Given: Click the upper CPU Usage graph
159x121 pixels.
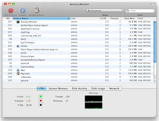Looking at the screenshot, I should pyautogui.click(x=94, y=99).
